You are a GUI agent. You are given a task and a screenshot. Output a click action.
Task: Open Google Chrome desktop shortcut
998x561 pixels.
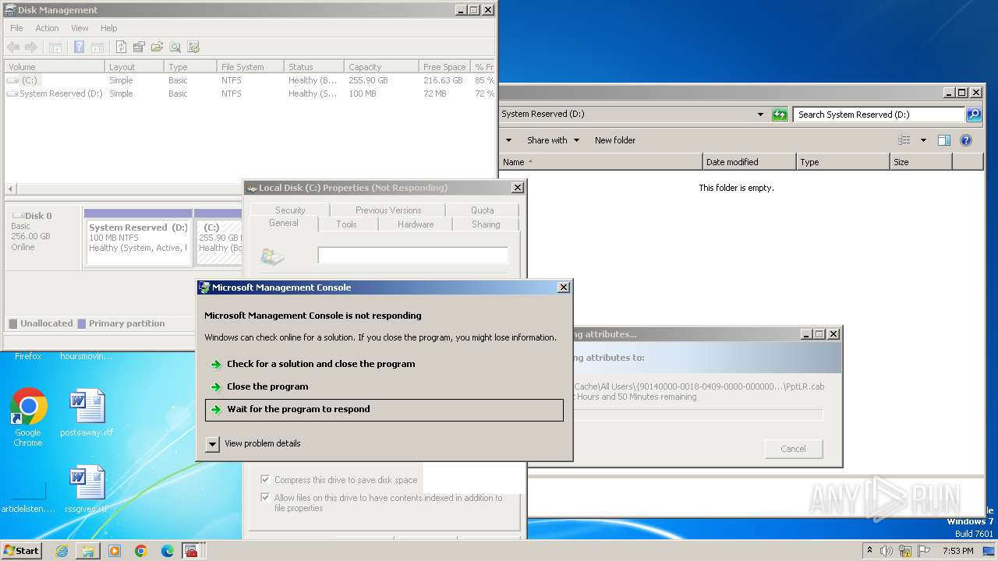pyautogui.click(x=28, y=418)
